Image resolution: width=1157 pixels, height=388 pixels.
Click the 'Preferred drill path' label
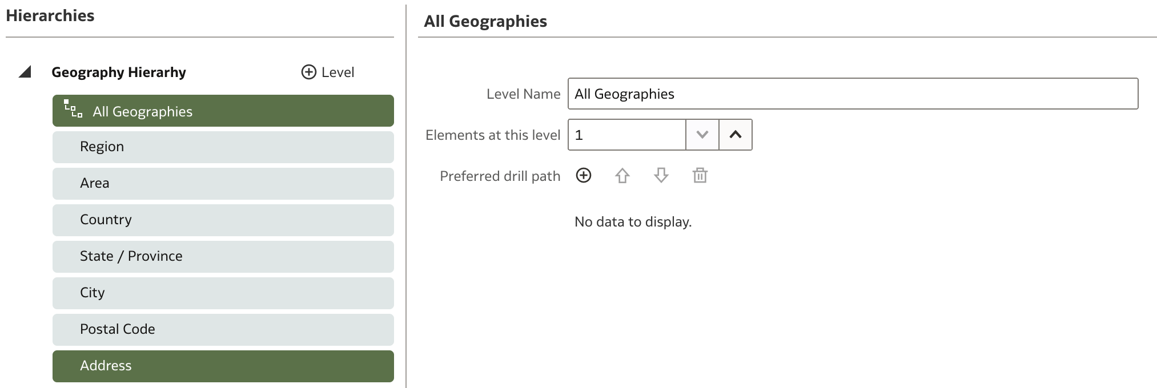click(x=500, y=176)
